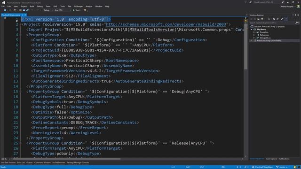This screenshot has width=301, height=169.
Task: Click the master branch in status bar
Action: pyautogui.click(x=282, y=167)
